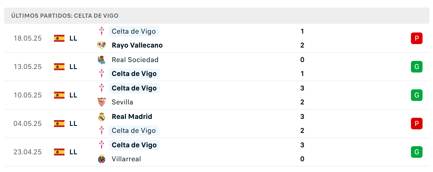Open the Real Madrid team link
The width and height of the screenshot is (433, 172).
[x=132, y=117]
